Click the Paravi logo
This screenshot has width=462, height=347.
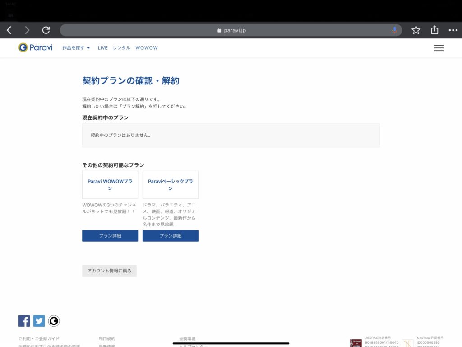pyautogui.click(x=35, y=47)
